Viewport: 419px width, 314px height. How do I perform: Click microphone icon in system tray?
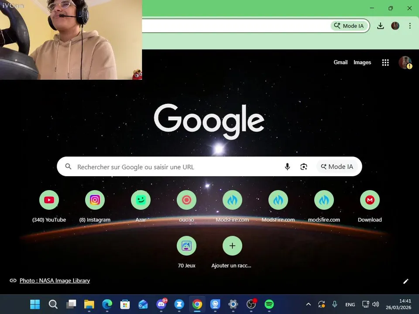point(335,304)
